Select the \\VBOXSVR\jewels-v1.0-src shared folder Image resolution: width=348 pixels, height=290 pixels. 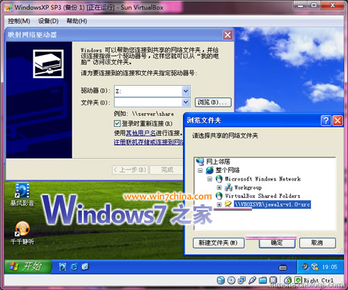[x=272, y=204]
